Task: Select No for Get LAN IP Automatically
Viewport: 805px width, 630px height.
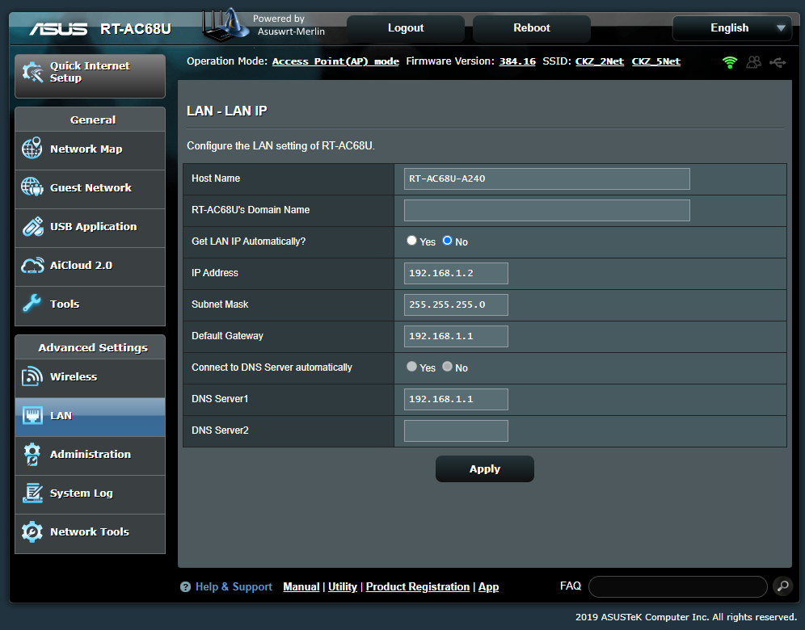Action: (x=447, y=241)
